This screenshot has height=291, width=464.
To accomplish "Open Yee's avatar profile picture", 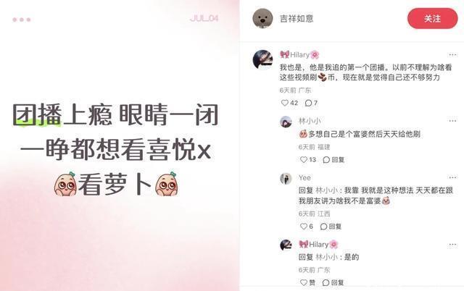I will tap(286, 179).
